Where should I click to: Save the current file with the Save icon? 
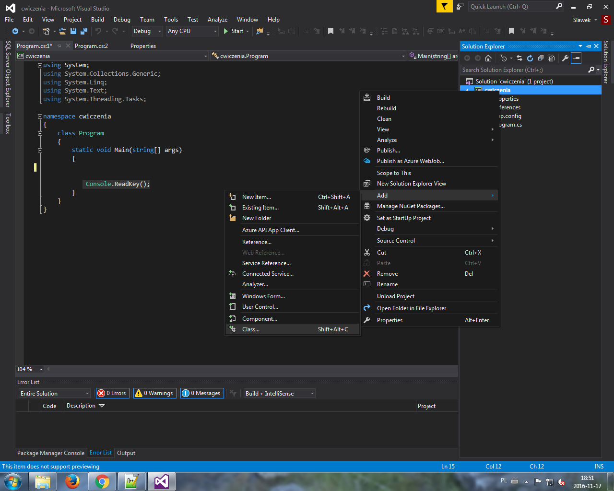click(73, 31)
